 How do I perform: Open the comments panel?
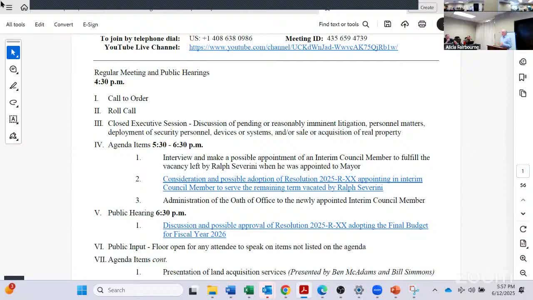pos(523,62)
